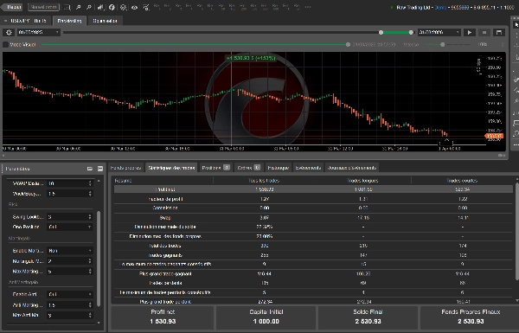Click the Vitesse speed slider handle
Image resolution: width=519 pixels, height=333 pixels.
443,44
